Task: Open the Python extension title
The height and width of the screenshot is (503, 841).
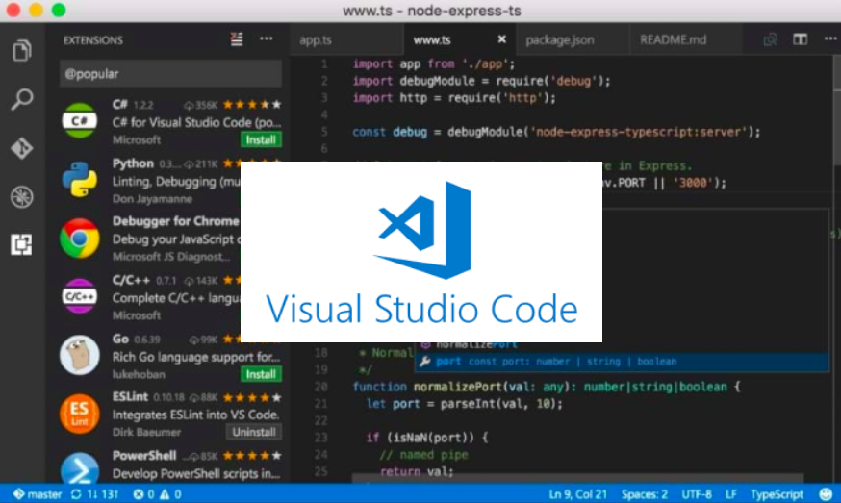Action: point(133,163)
